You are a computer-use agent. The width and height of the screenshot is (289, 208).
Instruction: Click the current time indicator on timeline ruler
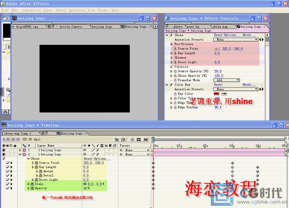click(x=153, y=141)
